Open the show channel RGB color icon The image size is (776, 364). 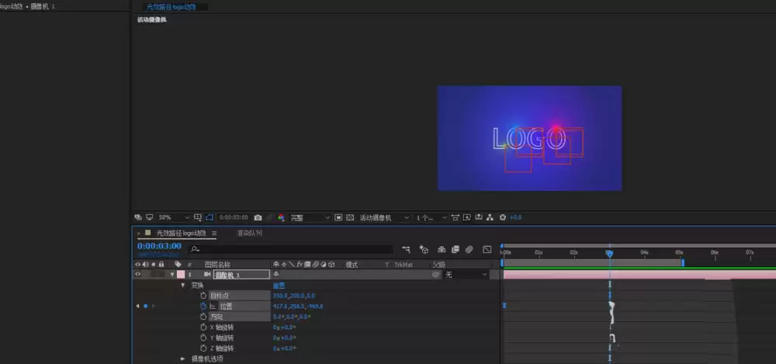(281, 217)
